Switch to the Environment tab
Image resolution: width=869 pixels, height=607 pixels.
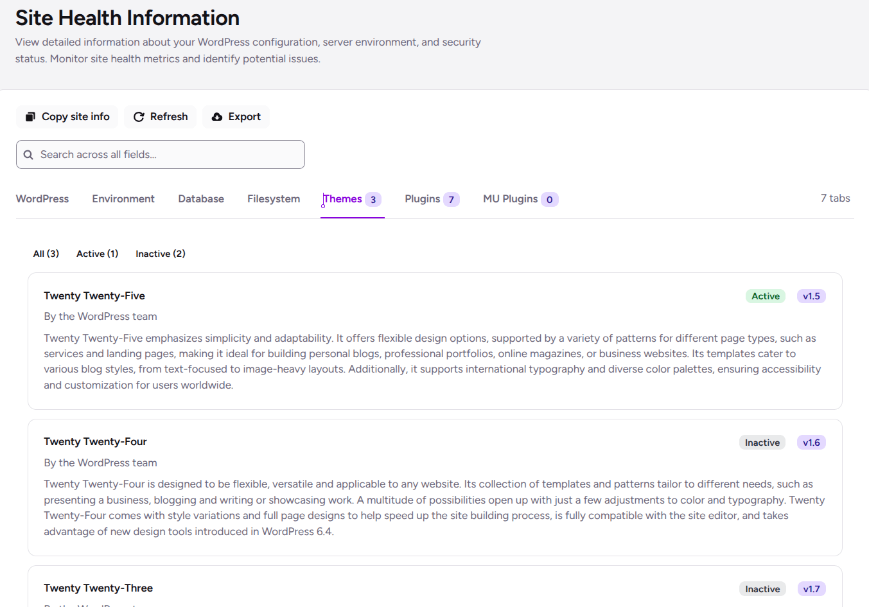[x=123, y=199]
